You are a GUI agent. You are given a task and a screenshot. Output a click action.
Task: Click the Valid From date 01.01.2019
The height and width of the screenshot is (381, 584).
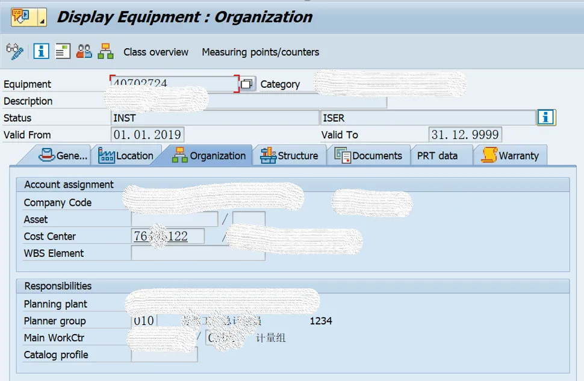(148, 134)
